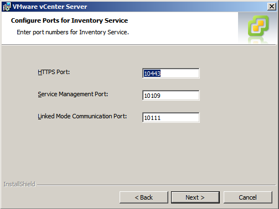
Task: Cancel the vCenter Server installation
Action: (x=248, y=197)
